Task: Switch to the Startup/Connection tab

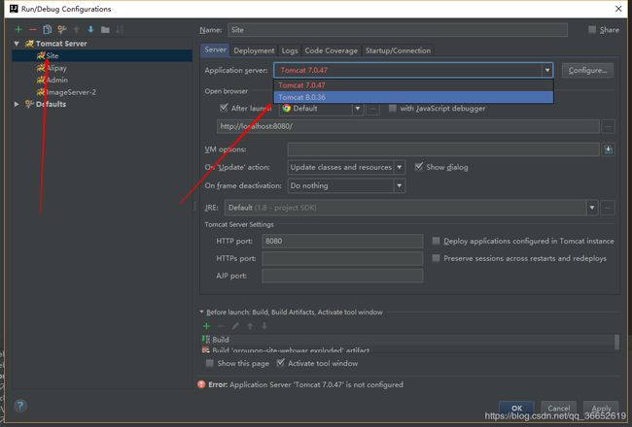Action: [x=398, y=50]
